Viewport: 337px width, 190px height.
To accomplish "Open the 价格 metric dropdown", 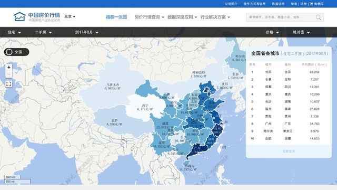I will pyautogui.click(x=272, y=32).
